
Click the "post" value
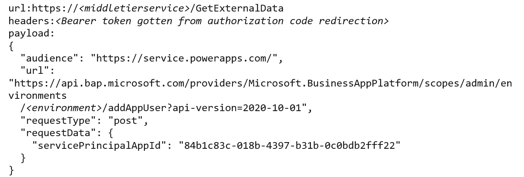click(x=125, y=121)
